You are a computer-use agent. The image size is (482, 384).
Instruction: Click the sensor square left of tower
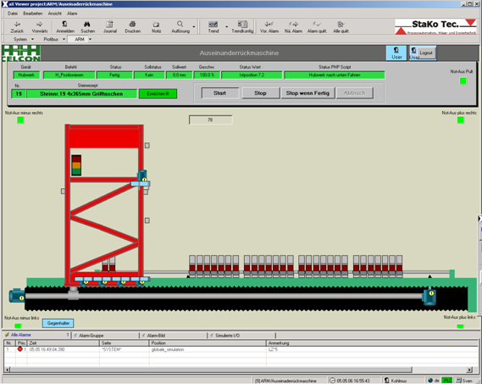pos(63,191)
